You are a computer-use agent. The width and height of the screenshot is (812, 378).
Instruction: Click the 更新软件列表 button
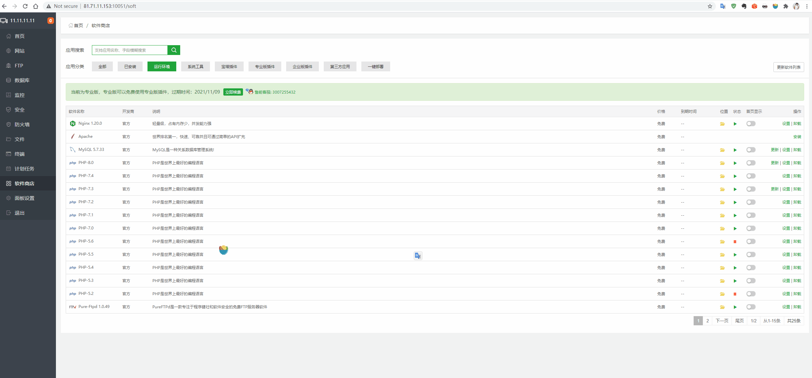pos(788,67)
